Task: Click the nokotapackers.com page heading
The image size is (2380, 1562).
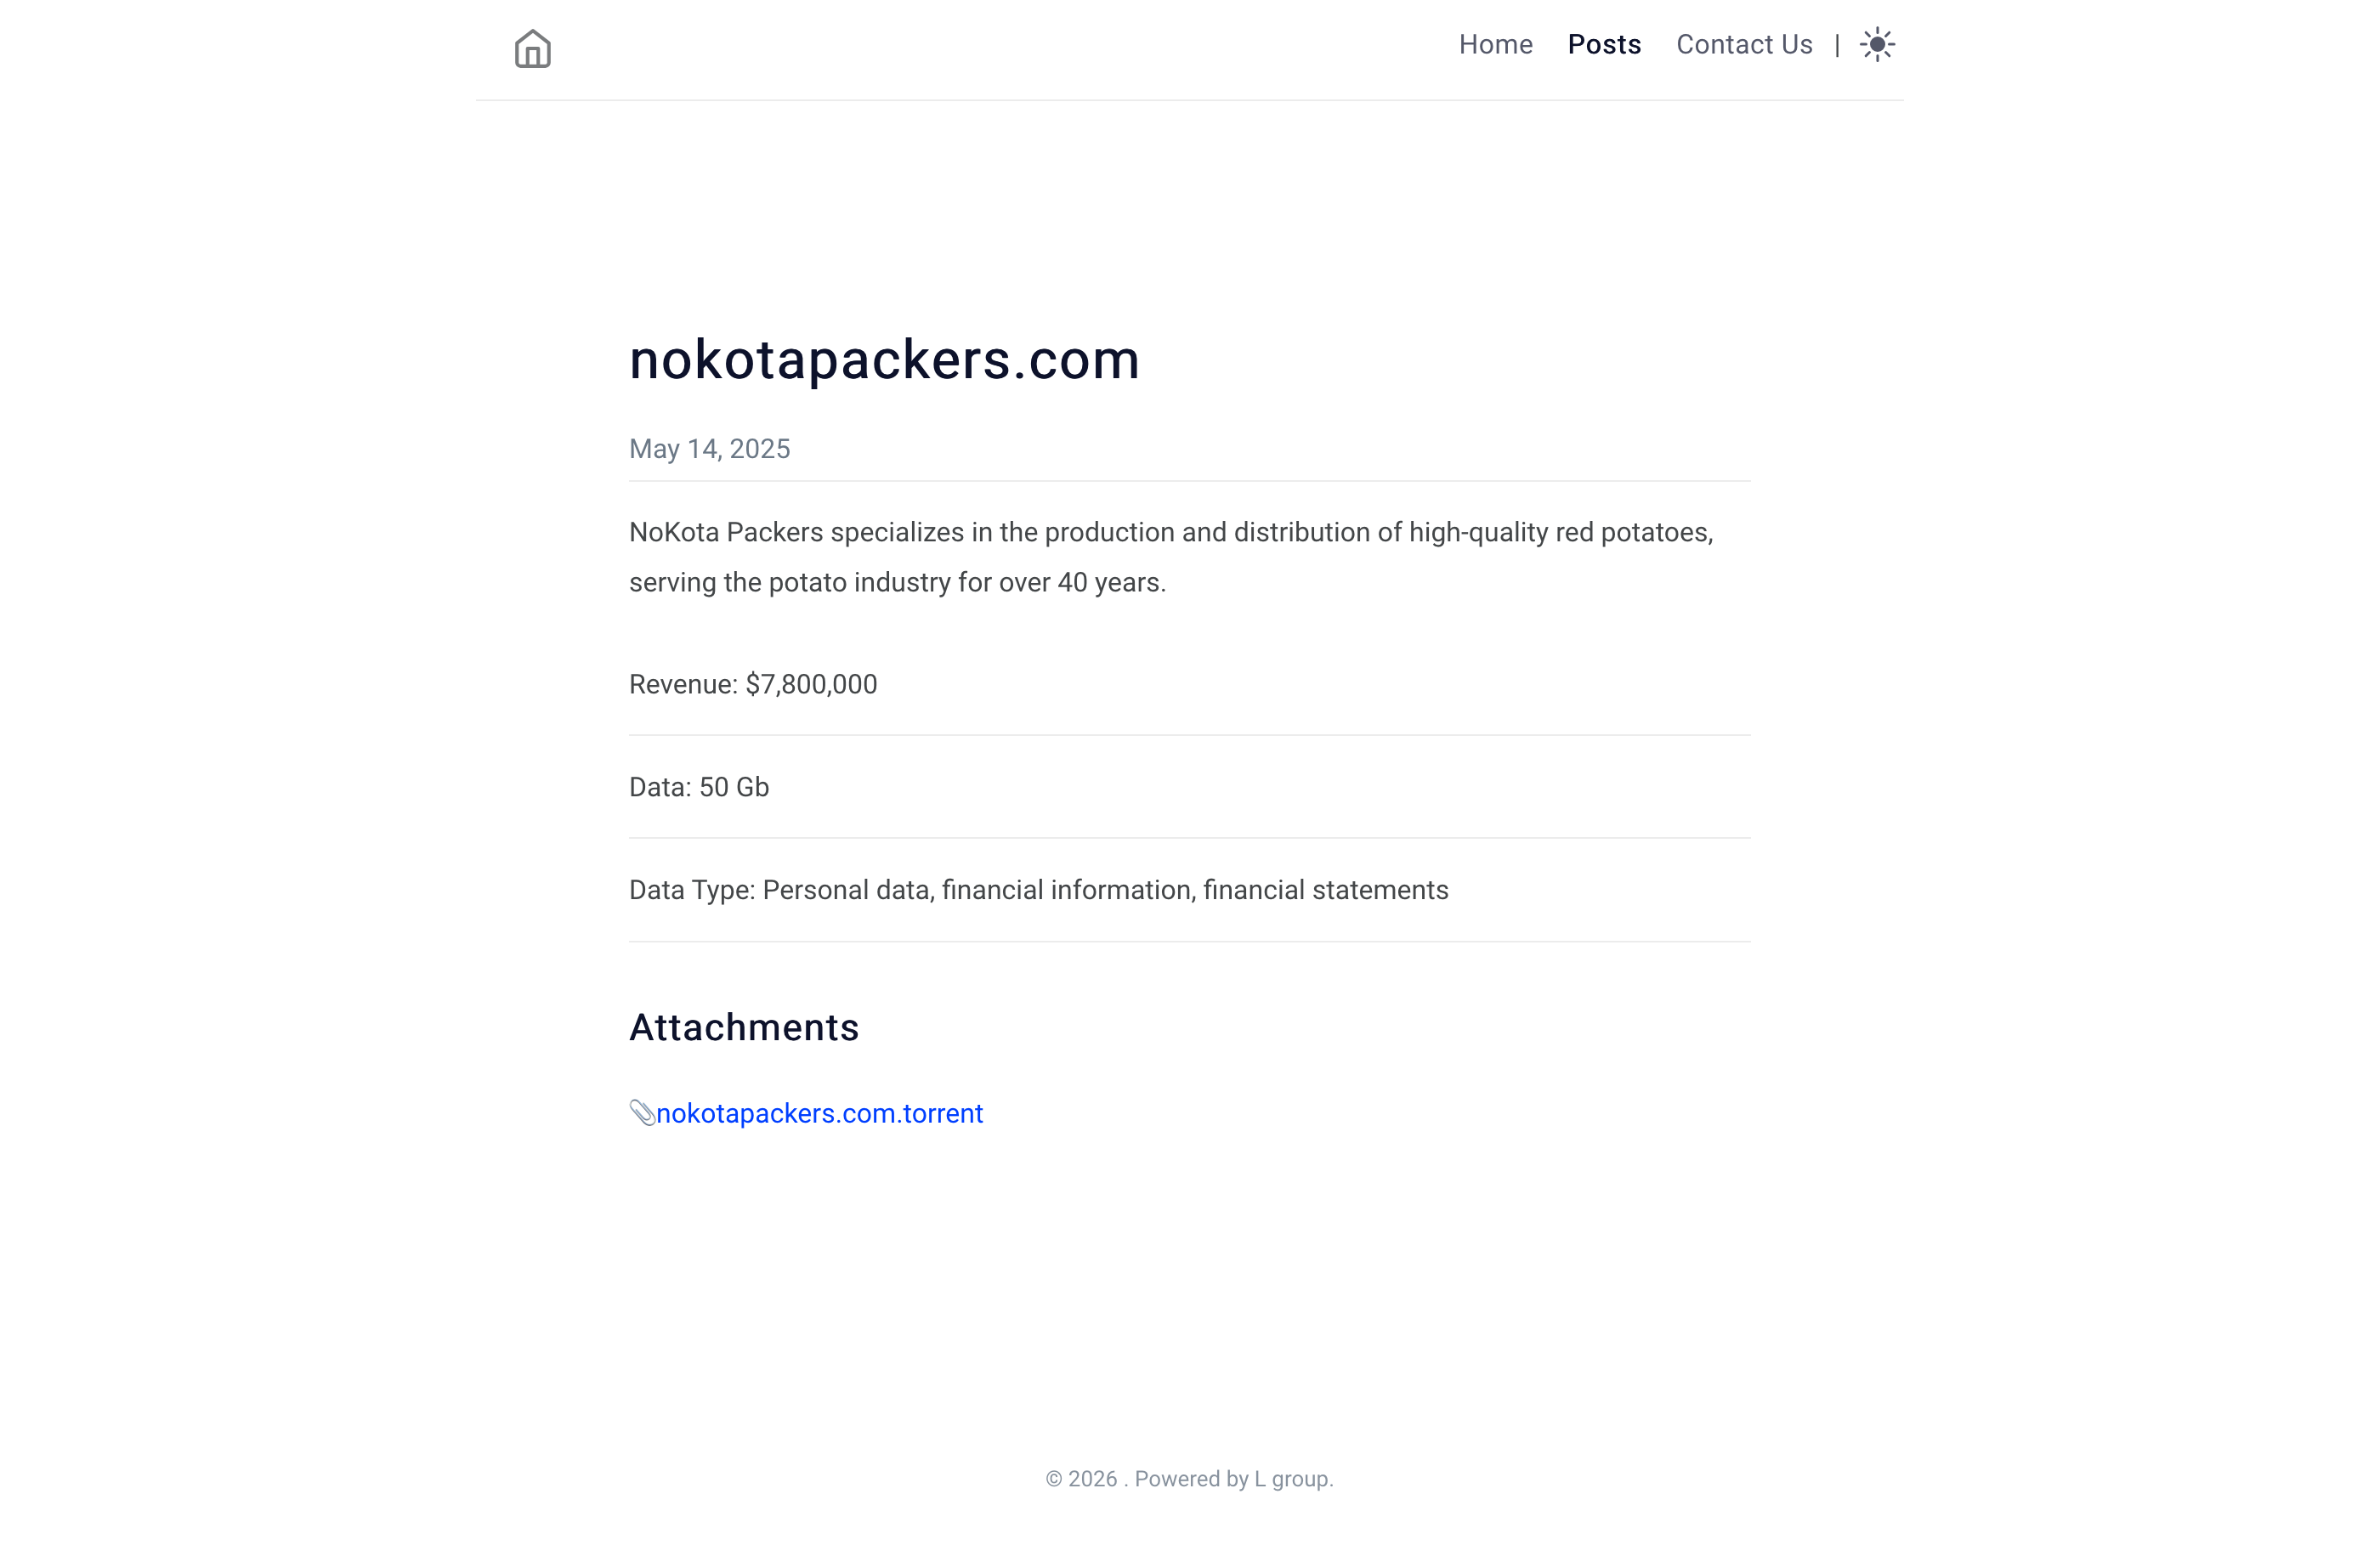Action: click(884, 359)
